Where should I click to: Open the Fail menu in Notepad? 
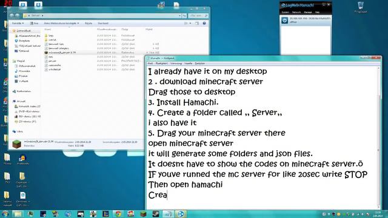point(150,64)
